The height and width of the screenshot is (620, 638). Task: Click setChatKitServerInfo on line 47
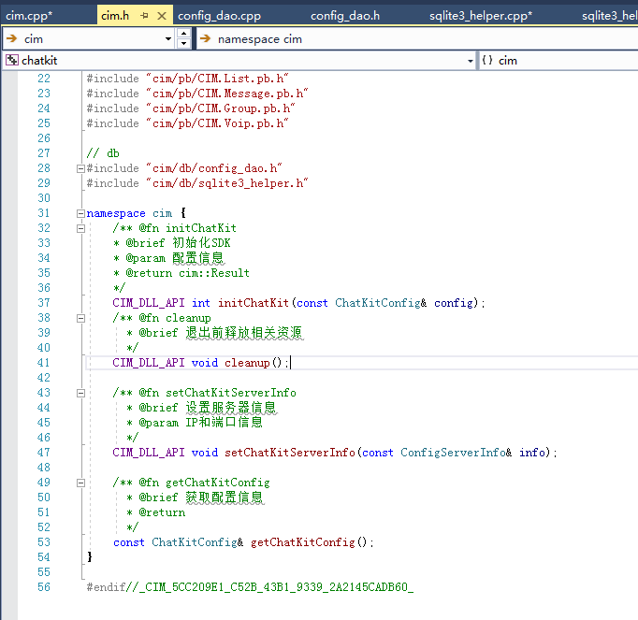tap(290, 453)
